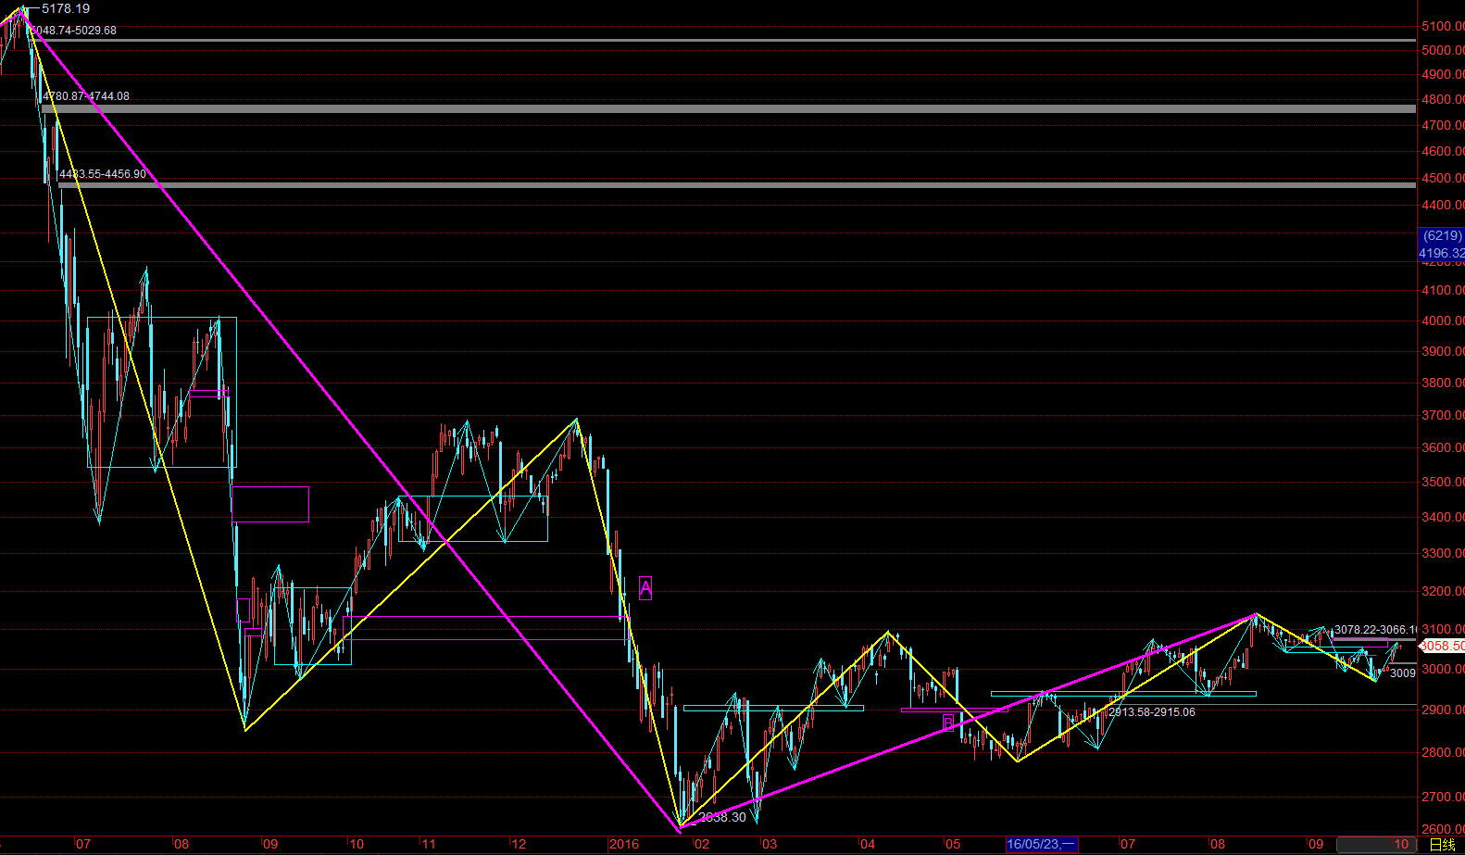Click the magenta B wave label

point(947,723)
